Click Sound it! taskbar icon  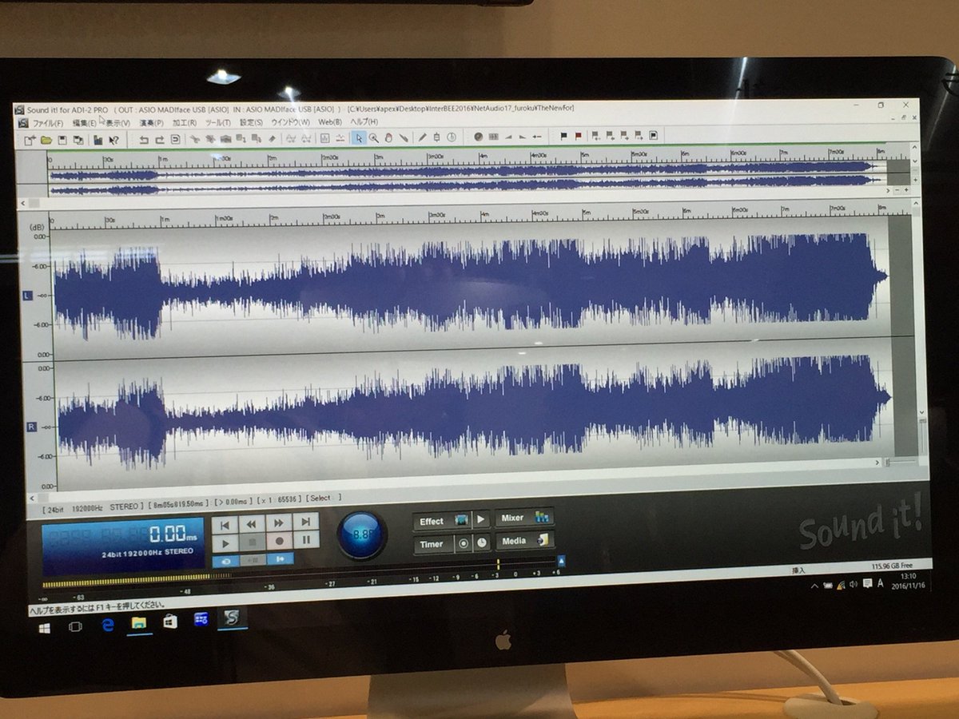(x=232, y=617)
